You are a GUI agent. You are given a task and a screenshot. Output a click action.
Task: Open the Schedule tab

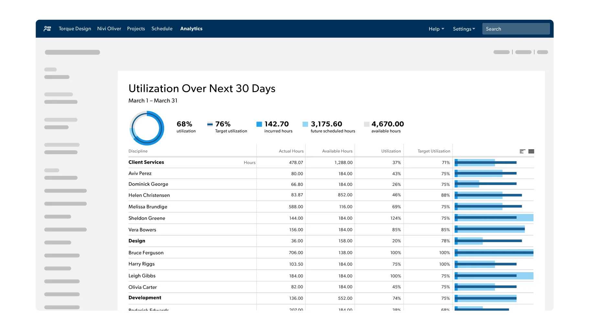point(162,29)
